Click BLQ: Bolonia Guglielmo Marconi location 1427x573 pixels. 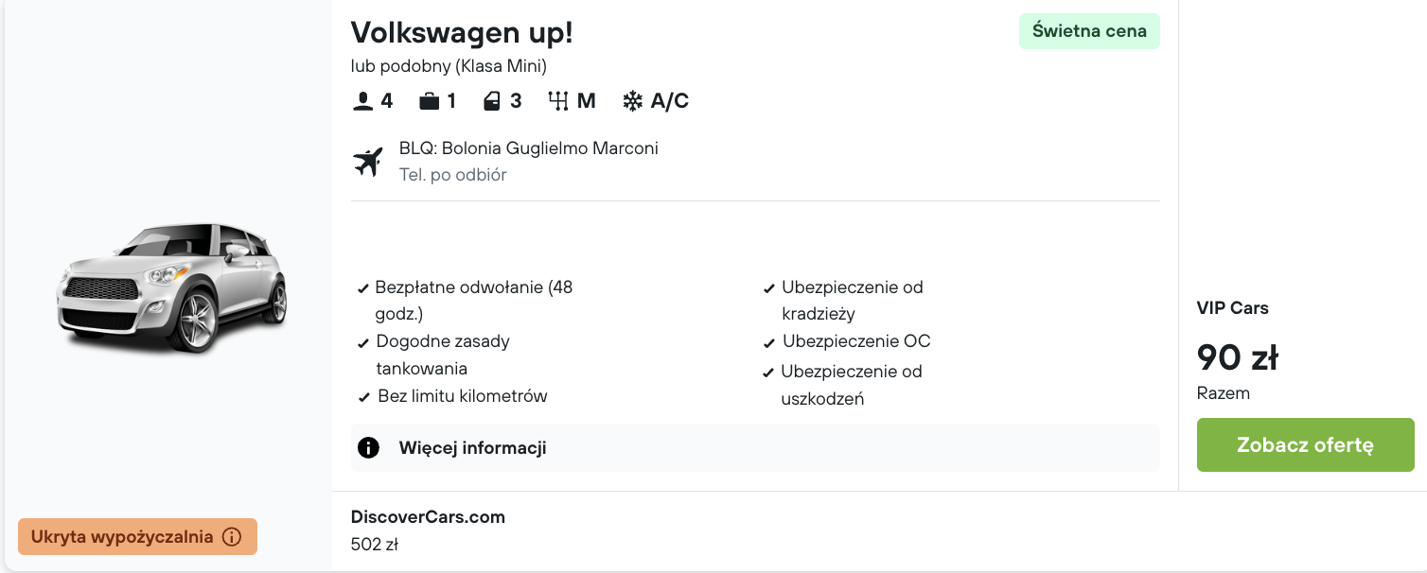pyautogui.click(x=528, y=148)
